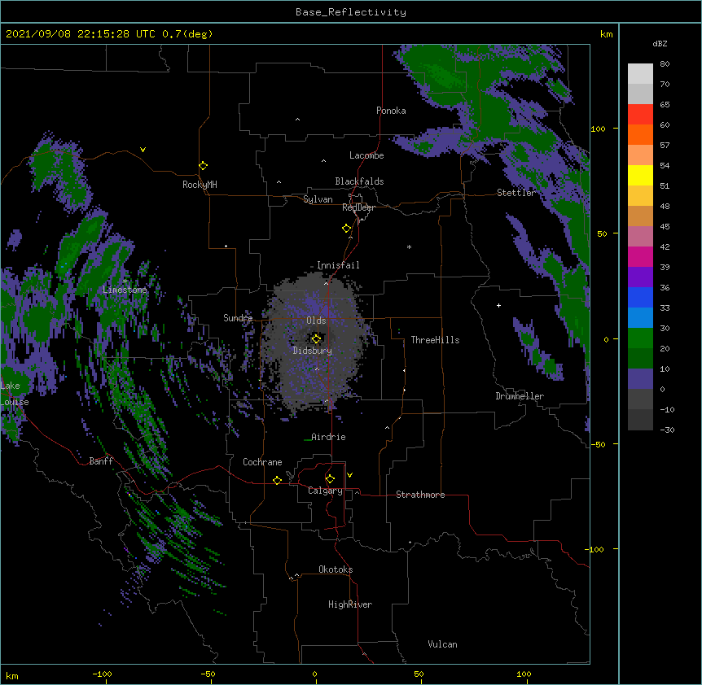Click the white asterisk marker east of RedDeer
This screenshot has height=685, width=702.
(409, 247)
